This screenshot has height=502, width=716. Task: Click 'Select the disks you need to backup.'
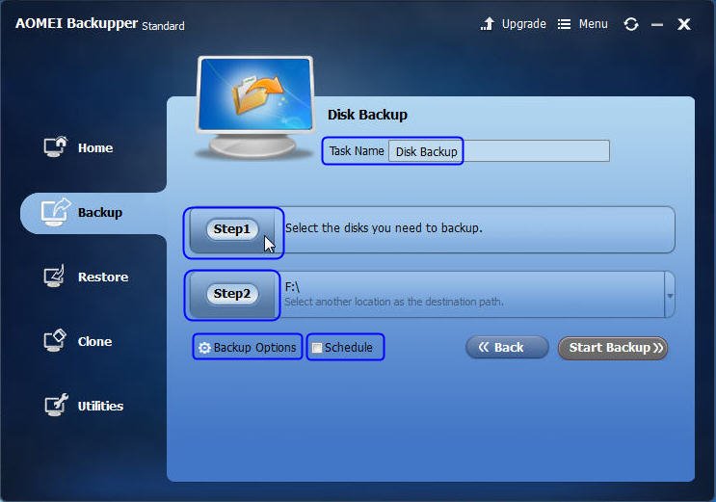click(x=384, y=228)
